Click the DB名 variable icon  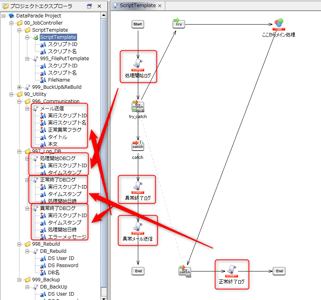(43, 273)
